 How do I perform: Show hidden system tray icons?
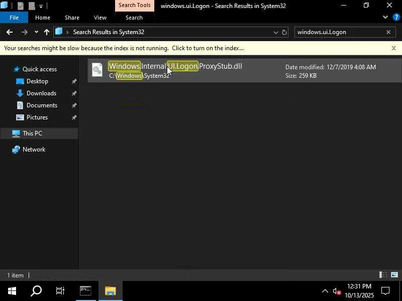[x=325, y=291]
